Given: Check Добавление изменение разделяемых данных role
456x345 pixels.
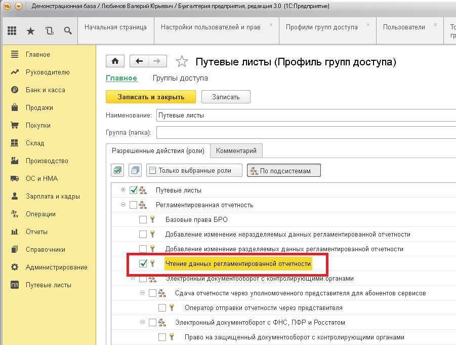Looking at the screenshot, I should (143, 249).
